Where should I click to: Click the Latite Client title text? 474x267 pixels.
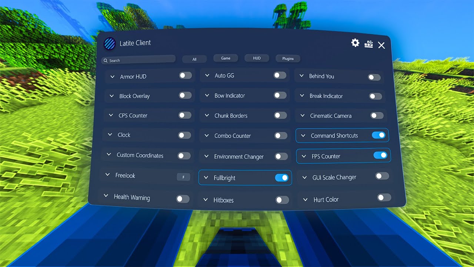pyautogui.click(x=135, y=43)
